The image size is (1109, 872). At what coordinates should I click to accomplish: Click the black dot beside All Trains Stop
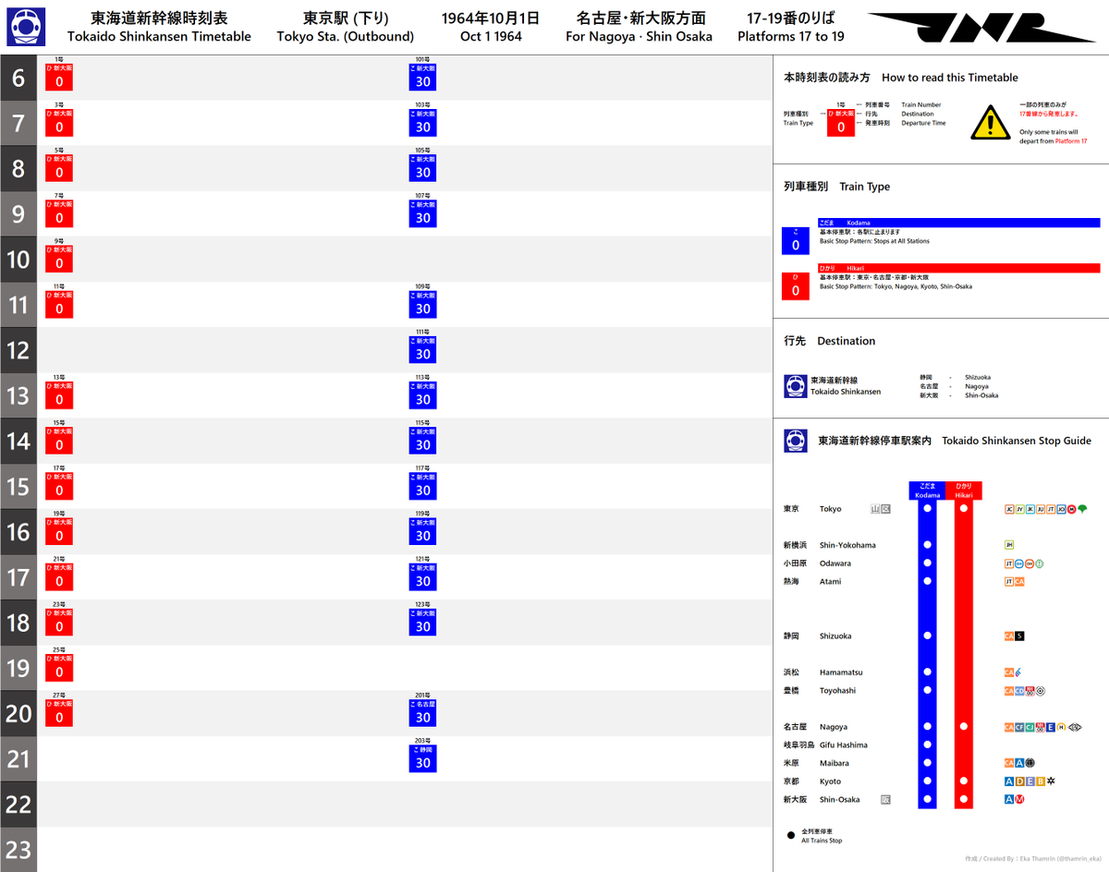pos(790,836)
